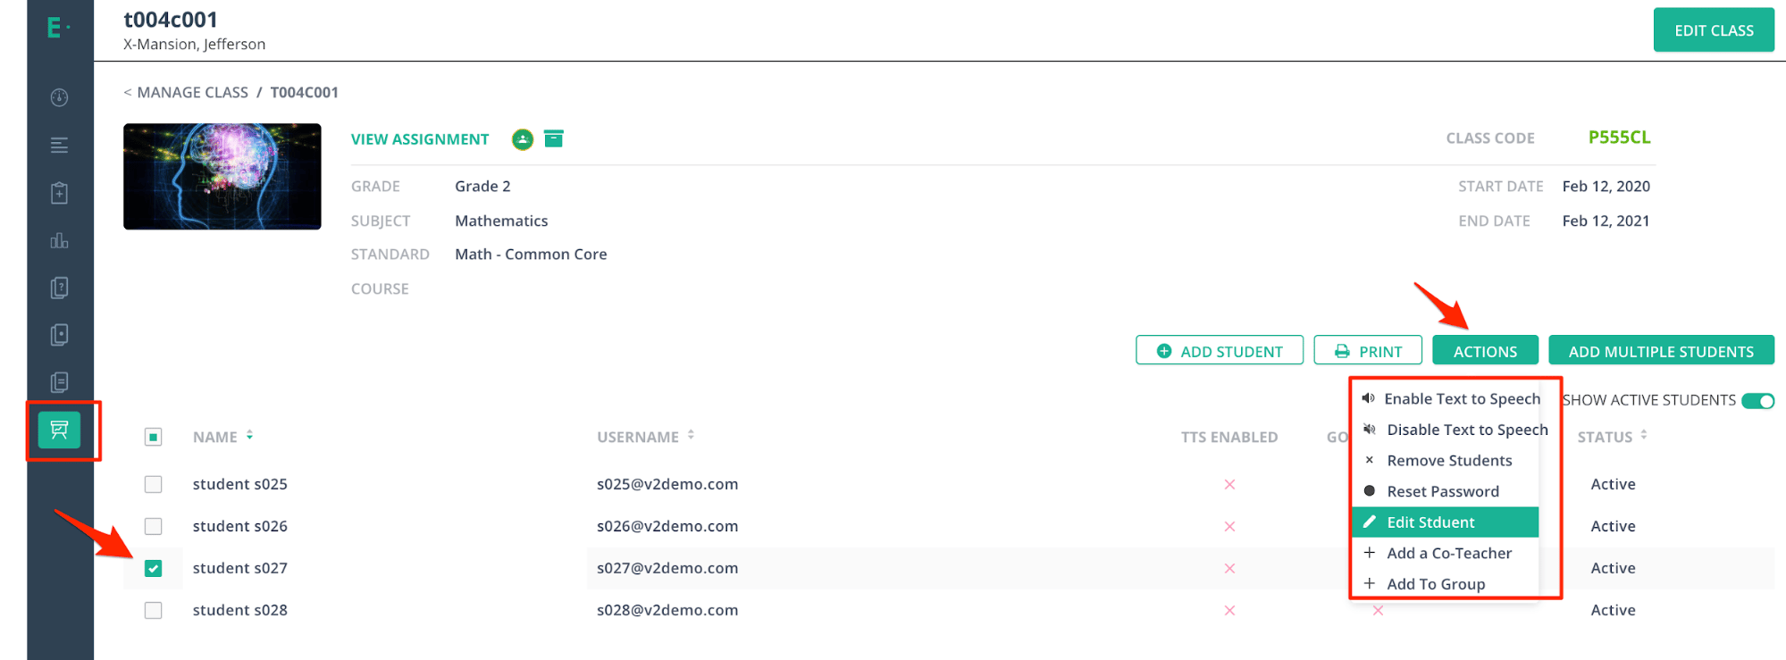1786x660 pixels.
Task: Click the name student s028
Action: tap(240, 610)
